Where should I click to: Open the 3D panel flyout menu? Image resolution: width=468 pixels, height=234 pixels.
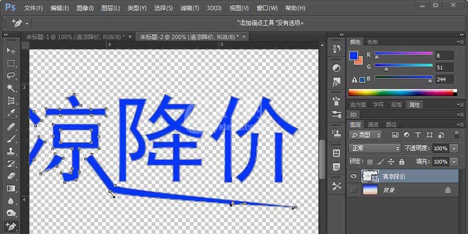coord(460,114)
